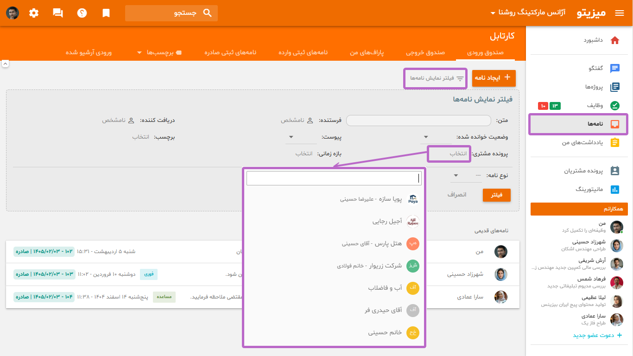Open the help question mark icon

[x=82, y=13]
